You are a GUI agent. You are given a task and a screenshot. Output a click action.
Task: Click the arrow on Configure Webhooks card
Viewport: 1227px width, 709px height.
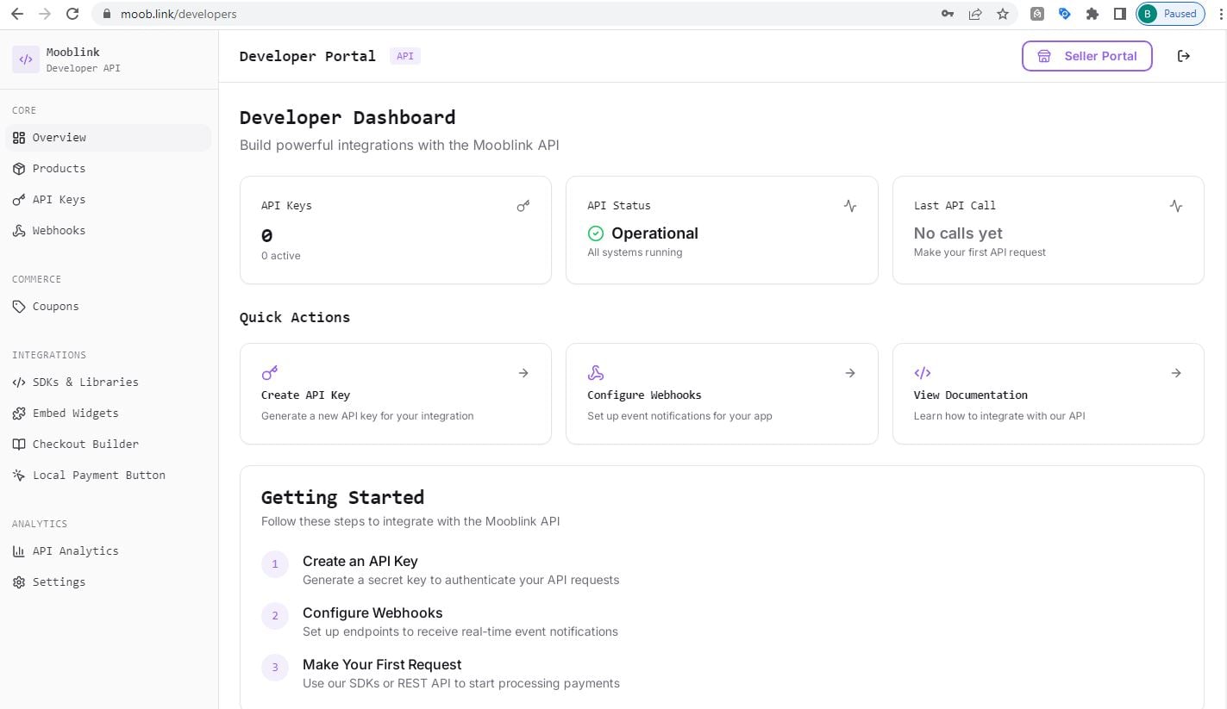click(850, 373)
